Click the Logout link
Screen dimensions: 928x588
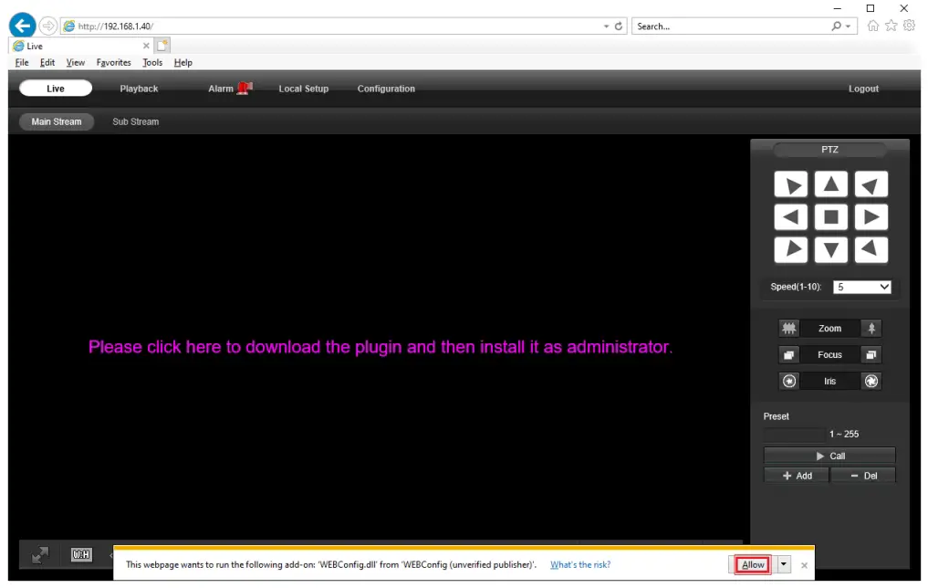(x=863, y=89)
